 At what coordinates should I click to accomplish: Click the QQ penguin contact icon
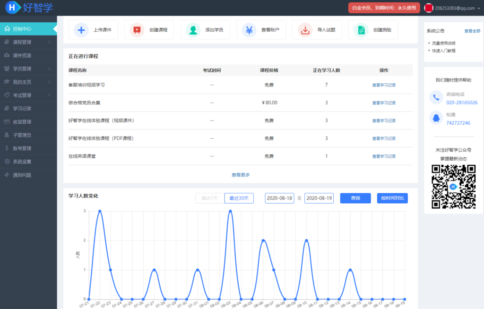tap(436, 118)
